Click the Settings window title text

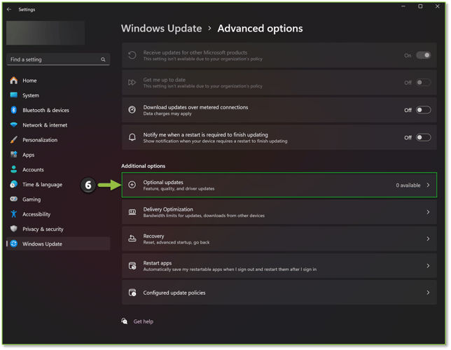pyautogui.click(x=27, y=10)
